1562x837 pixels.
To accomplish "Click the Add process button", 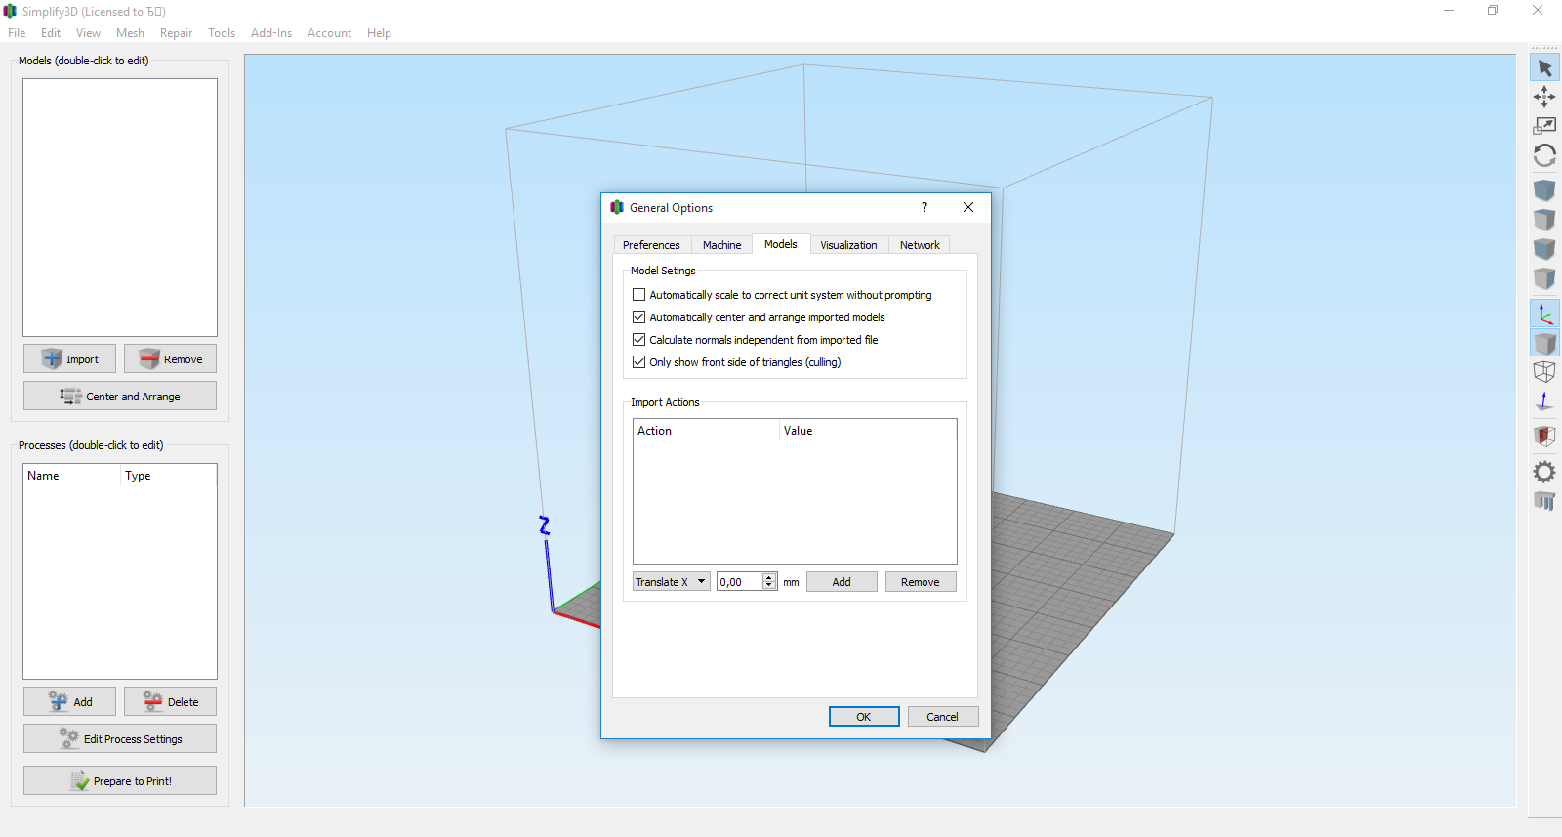I will pos(69,701).
